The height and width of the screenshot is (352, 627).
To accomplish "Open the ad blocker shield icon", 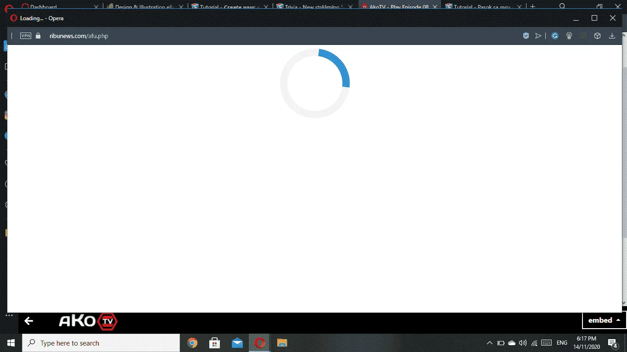I will click(x=526, y=36).
